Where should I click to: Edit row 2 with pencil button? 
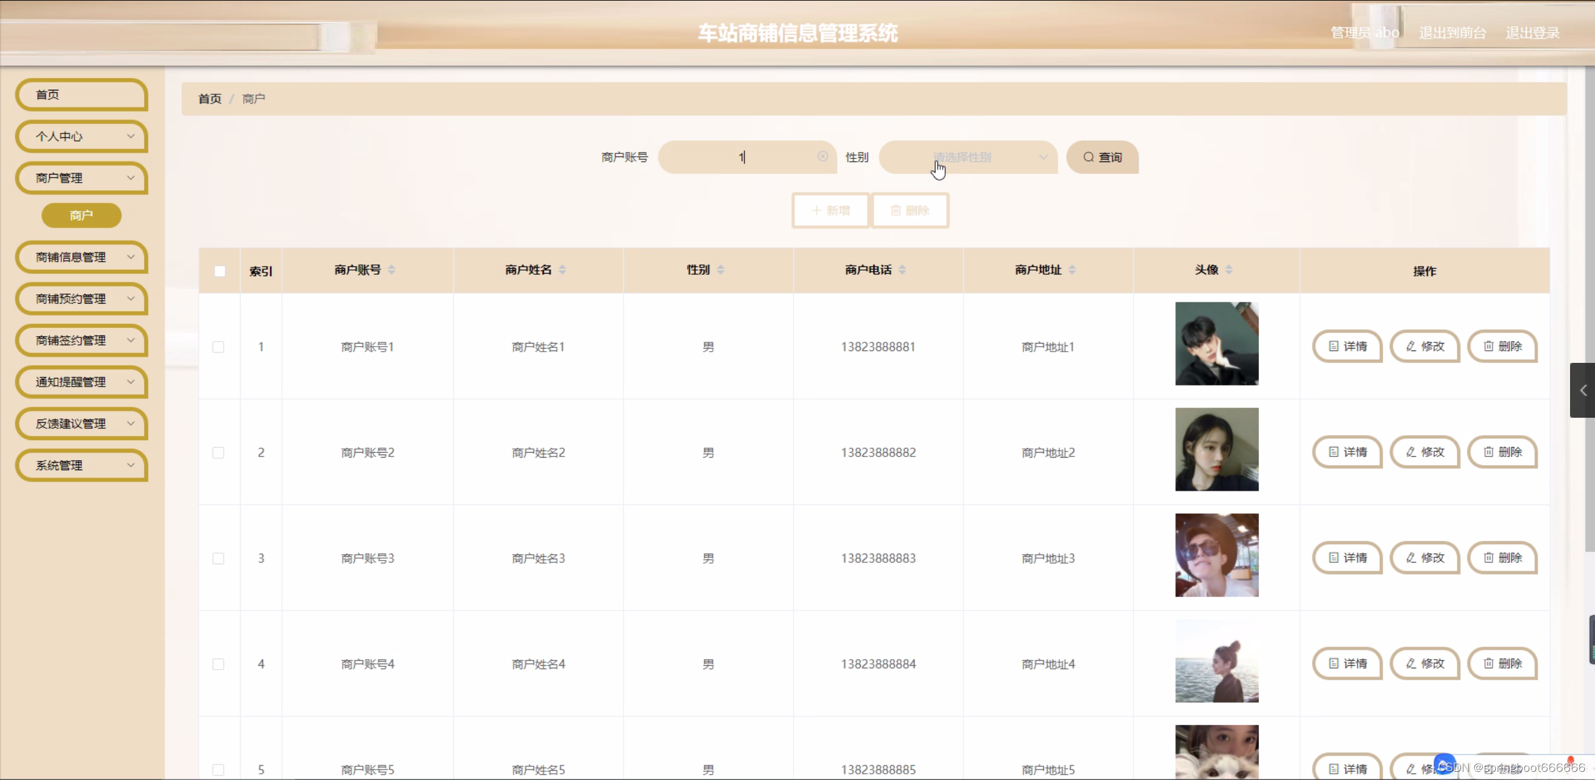1425,452
